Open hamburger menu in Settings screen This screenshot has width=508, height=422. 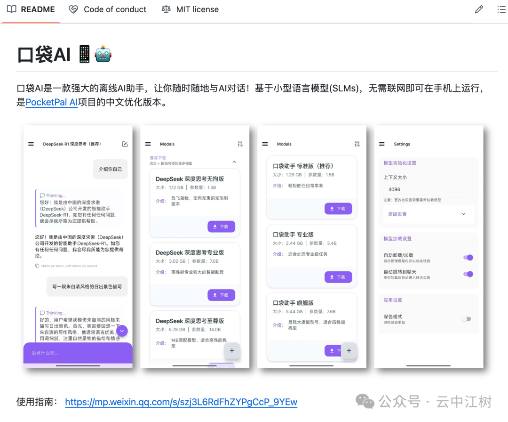(x=382, y=144)
